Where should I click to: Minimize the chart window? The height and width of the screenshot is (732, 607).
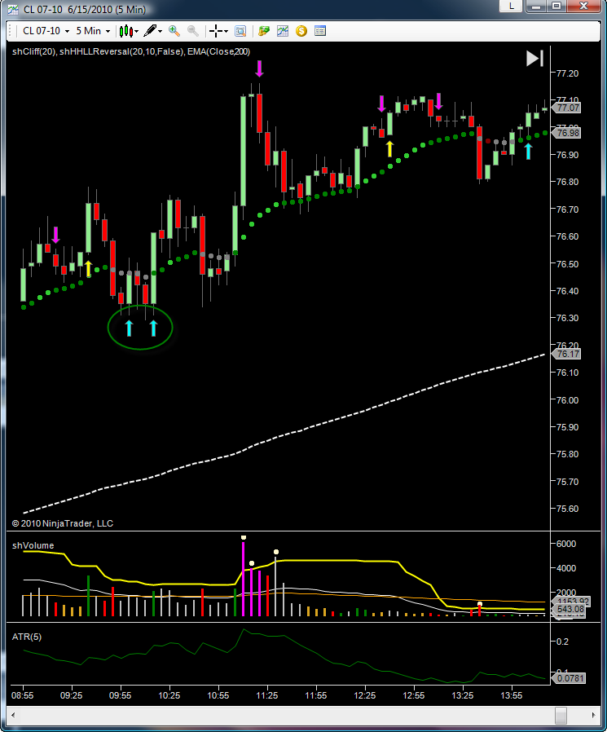[x=536, y=6]
